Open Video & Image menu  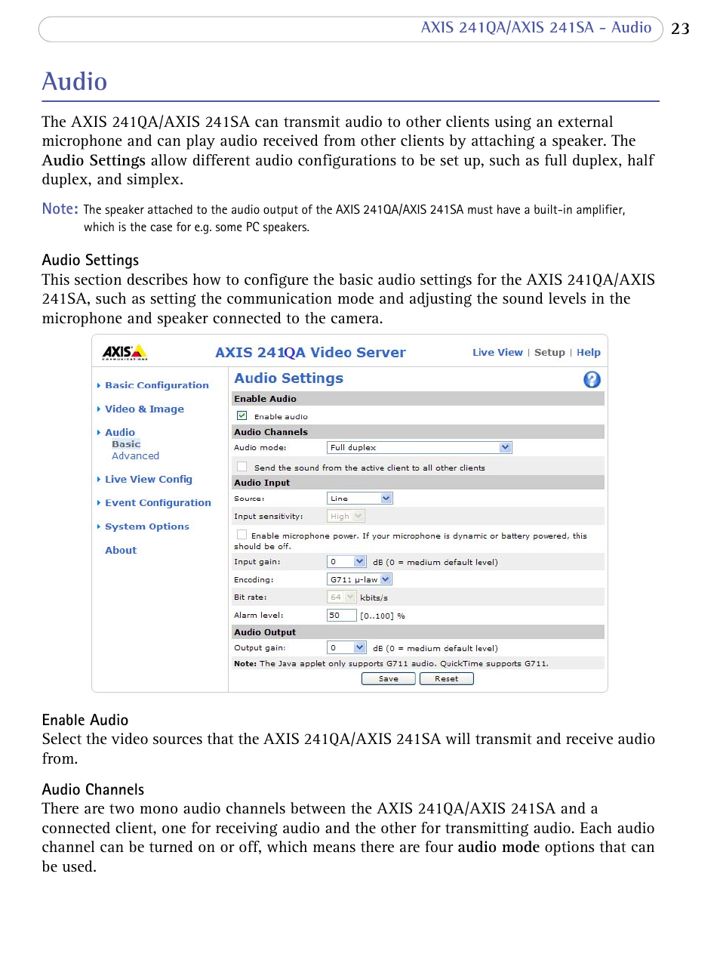tap(144, 409)
